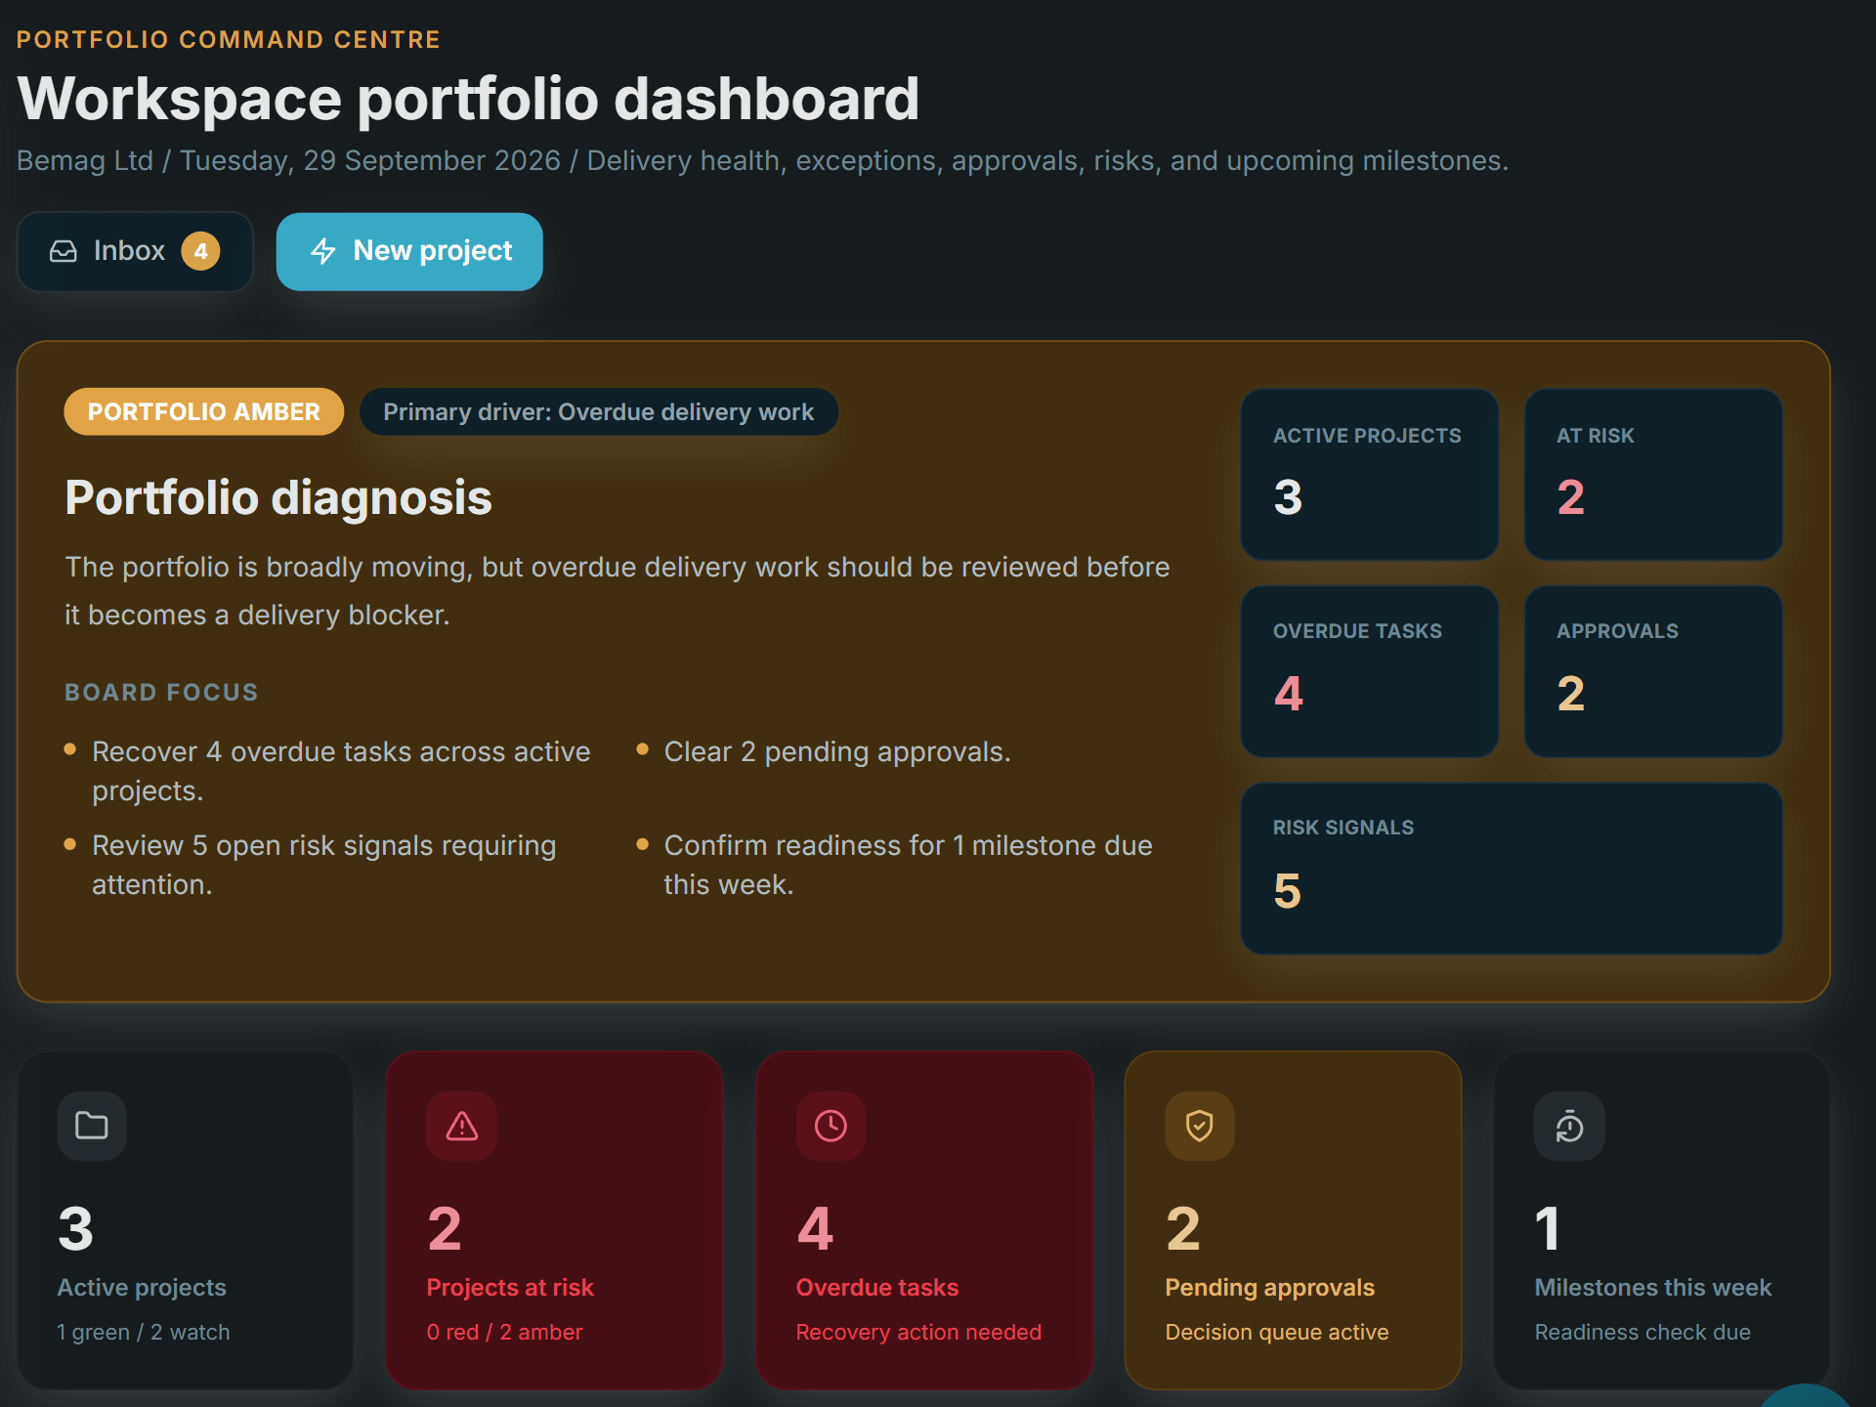Image resolution: width=1876 pixels, height=1407 pixels.
Task: Click the shield check icon on Pending approvals
Action: (1200, 1126)
